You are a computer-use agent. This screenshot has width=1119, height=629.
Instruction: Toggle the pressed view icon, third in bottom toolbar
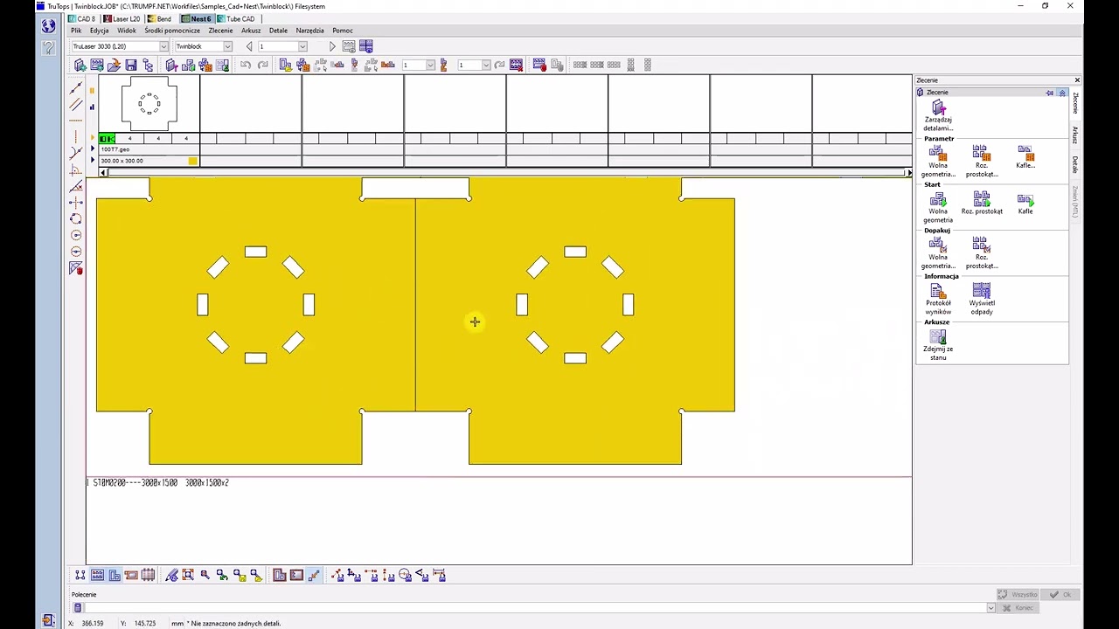[115, 575]
